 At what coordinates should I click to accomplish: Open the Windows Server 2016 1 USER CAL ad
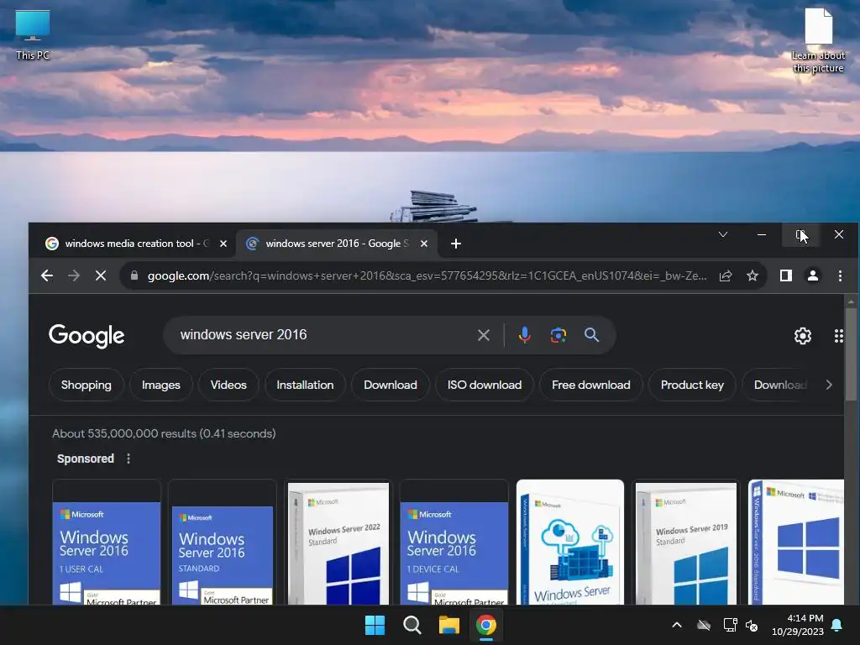[107, 542]
